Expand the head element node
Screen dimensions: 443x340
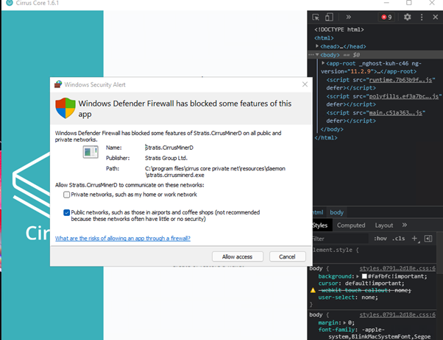(317, 46)
